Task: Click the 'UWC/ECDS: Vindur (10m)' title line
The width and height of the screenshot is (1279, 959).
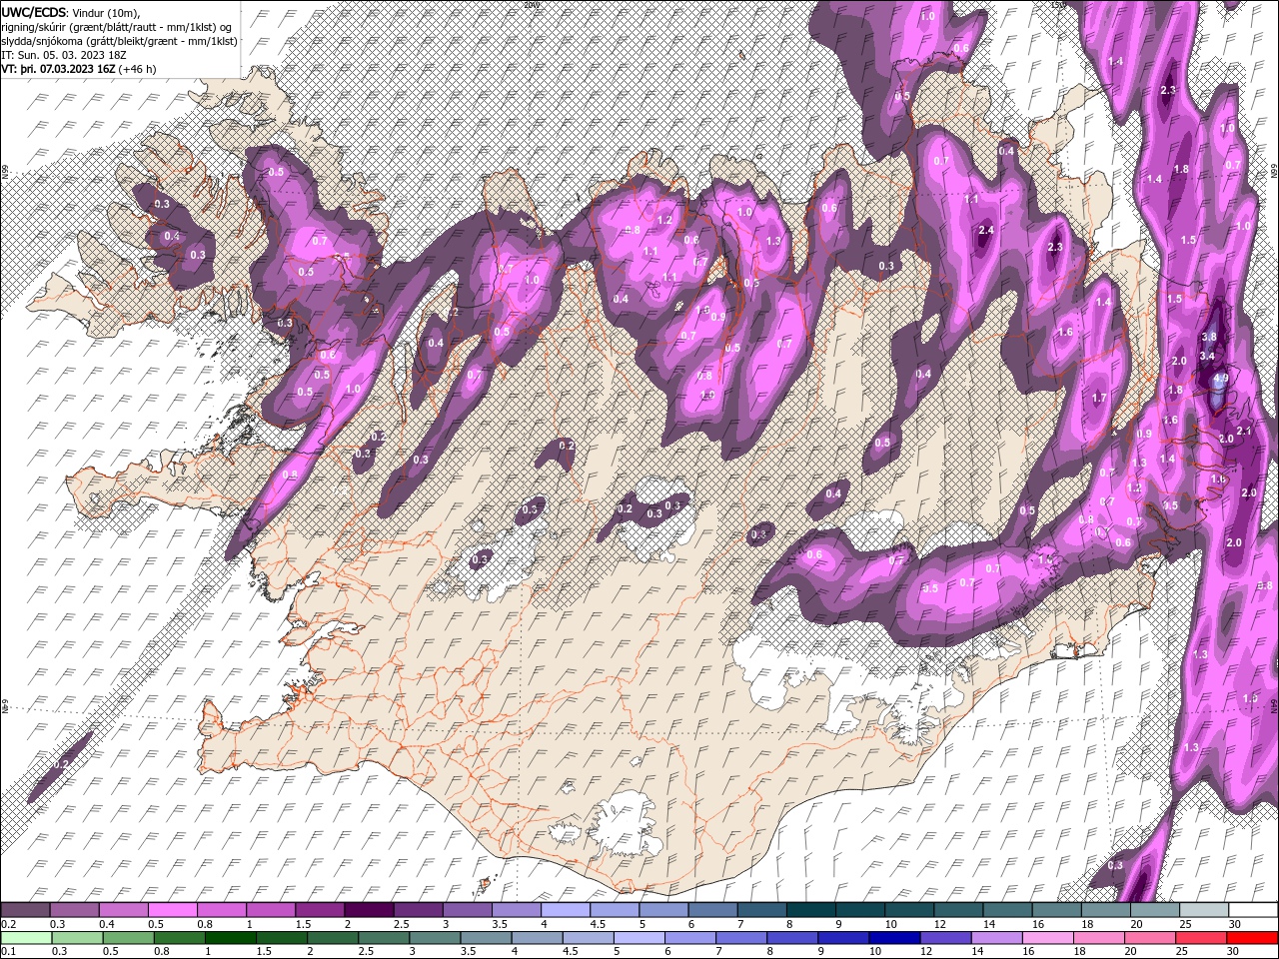Action: [x=71, y=12]
